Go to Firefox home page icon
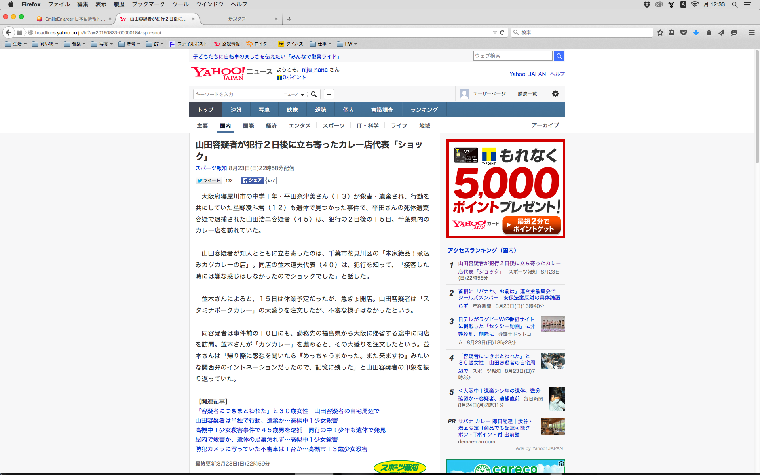Image resolution: width=760 pixels, height=475 pixels. pos(709,32)
